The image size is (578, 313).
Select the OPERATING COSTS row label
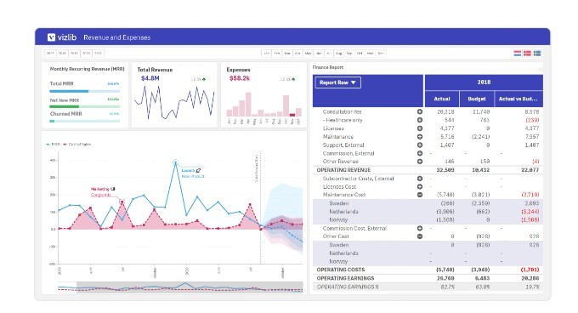(341, 270)
